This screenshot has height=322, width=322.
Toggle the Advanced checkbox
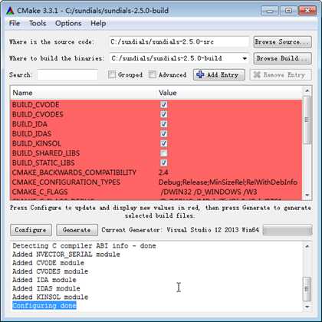[x=153, y=74]
